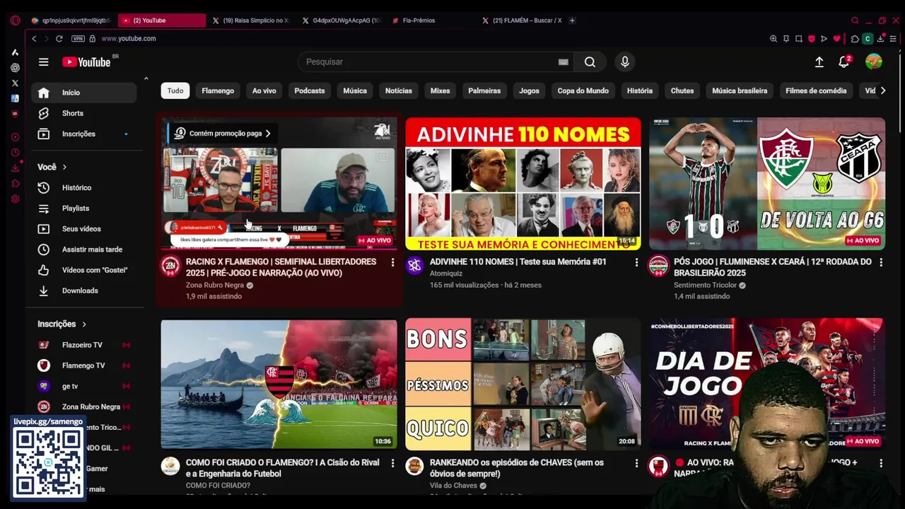Collapse the sidebar scroll-up arrow
Screen dimensions: 905x509
click(x=146, y=78)
